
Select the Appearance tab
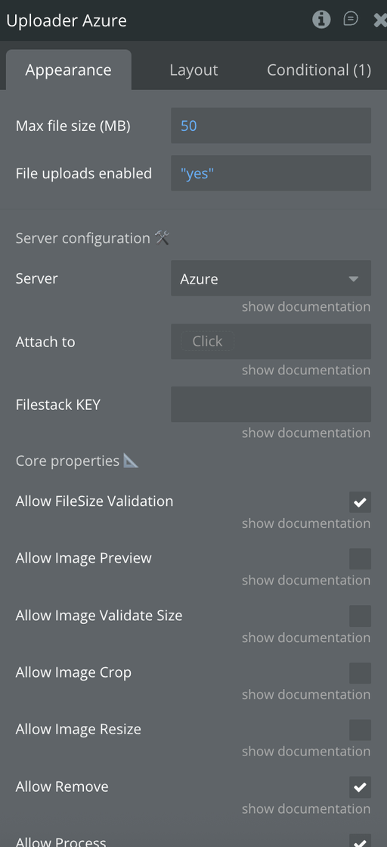(x=69, y=70)
